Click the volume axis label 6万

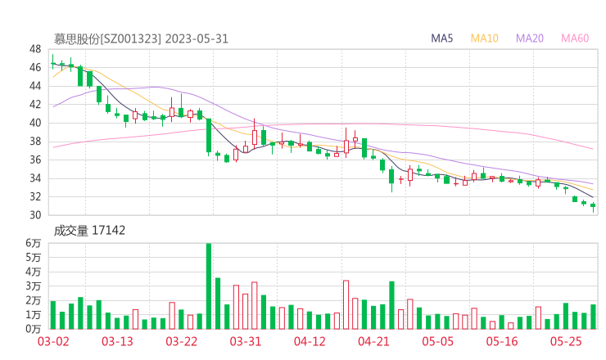34,243
